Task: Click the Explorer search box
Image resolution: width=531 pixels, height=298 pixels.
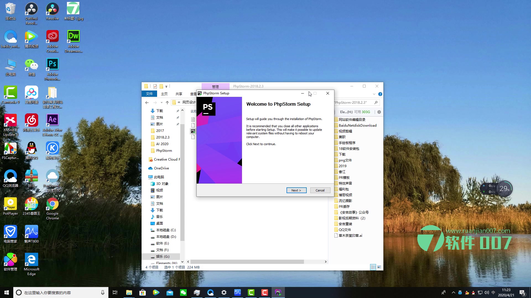Action: click(356, 103)
